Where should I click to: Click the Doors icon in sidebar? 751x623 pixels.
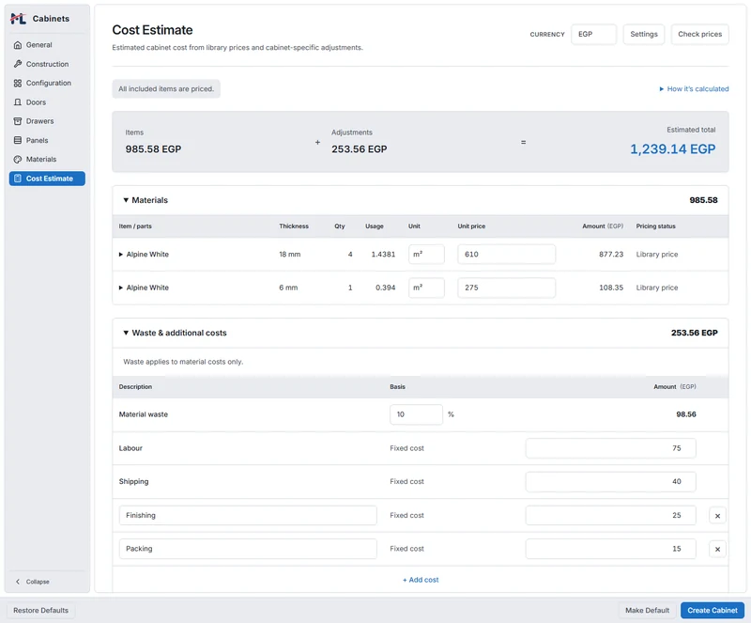(18, 102)
